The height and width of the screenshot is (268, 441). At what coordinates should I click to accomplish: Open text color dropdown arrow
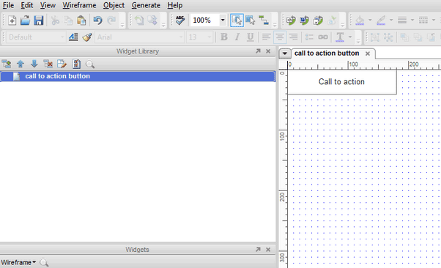point(350,37)
